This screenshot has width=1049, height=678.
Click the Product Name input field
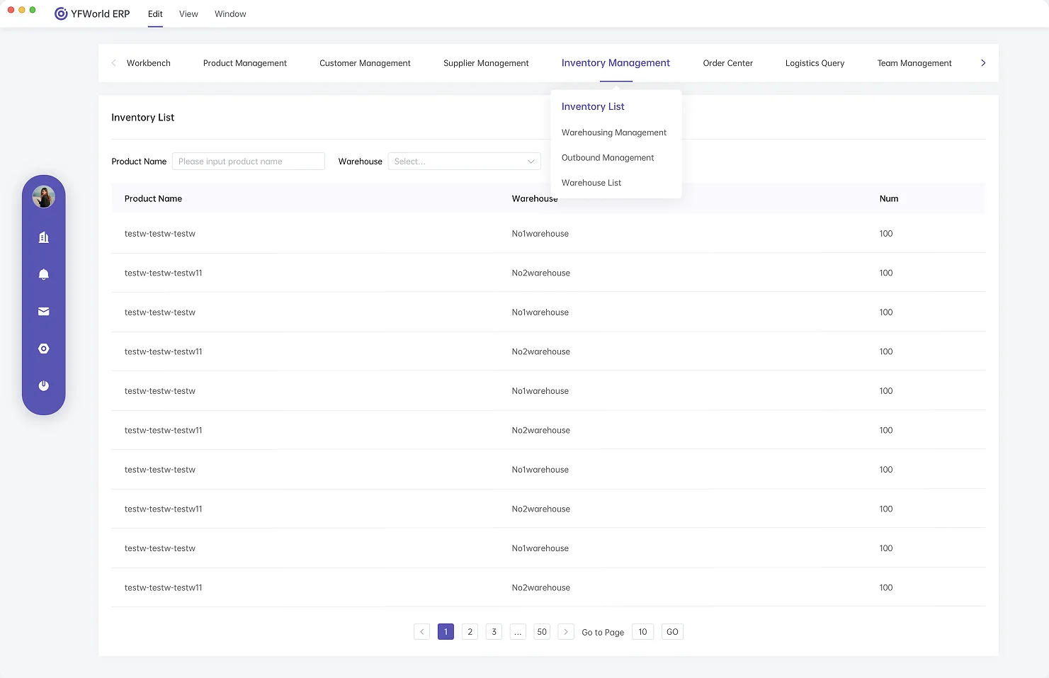[x=248, y=162]
